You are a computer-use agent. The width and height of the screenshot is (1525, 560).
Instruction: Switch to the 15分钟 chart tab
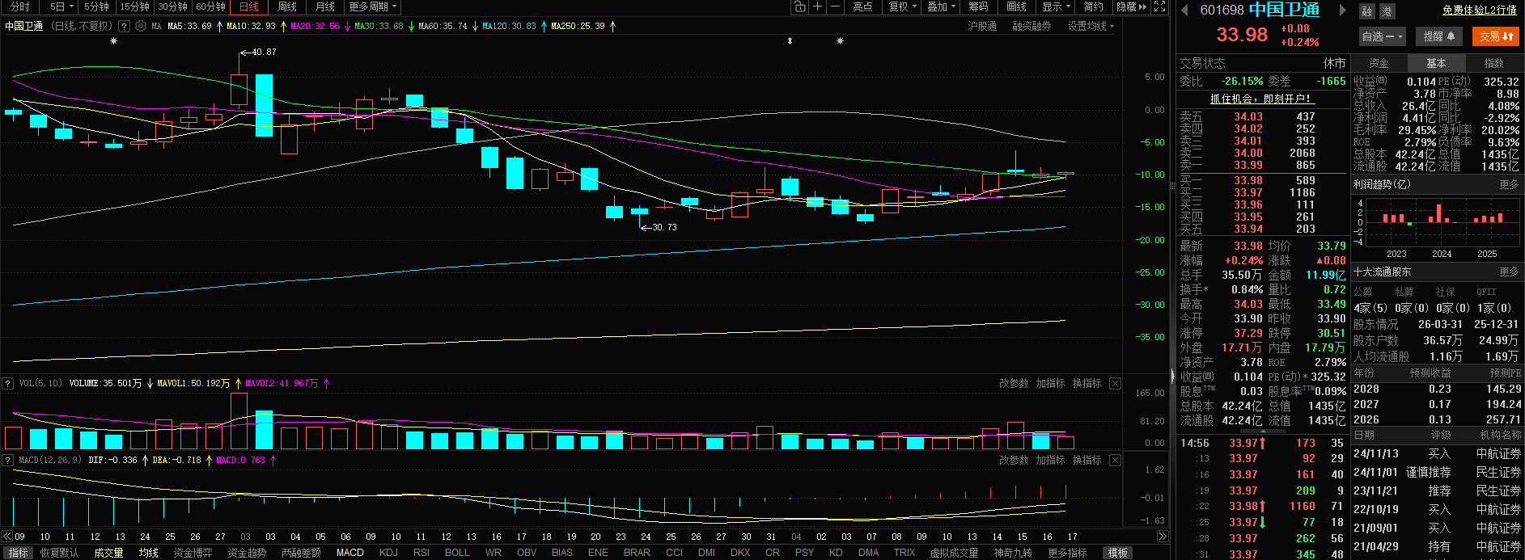tap(134, 6)
